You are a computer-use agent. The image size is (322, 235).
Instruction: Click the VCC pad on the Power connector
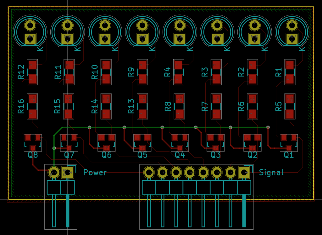click(x=53, y=172)
